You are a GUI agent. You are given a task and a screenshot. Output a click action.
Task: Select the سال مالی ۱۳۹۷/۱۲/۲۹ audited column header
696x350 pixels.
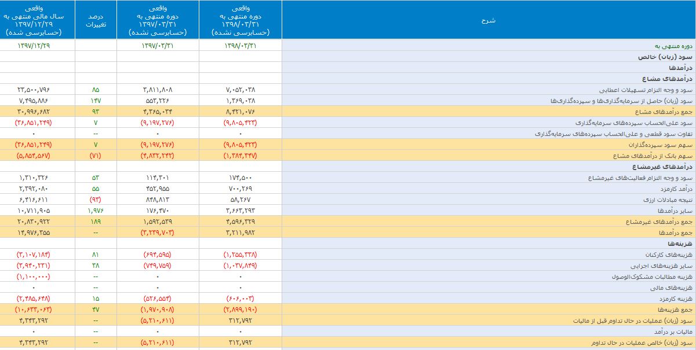(38, 20)
